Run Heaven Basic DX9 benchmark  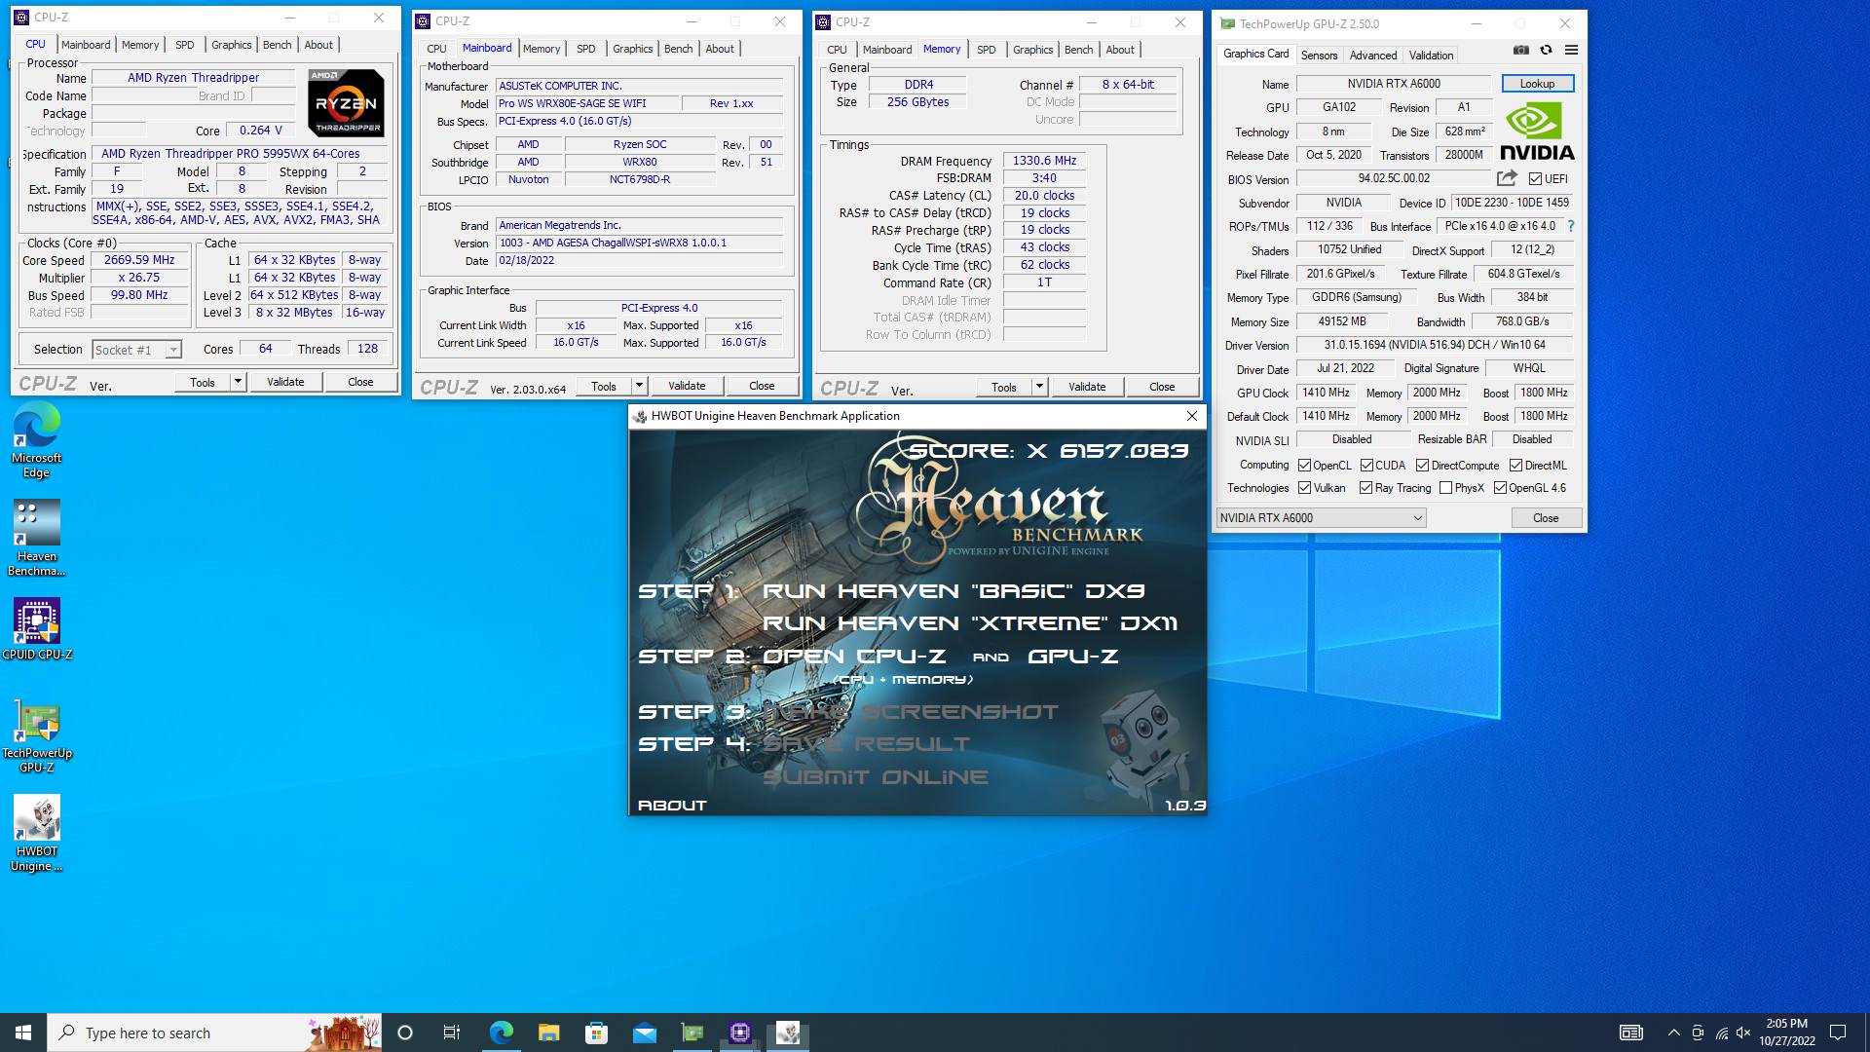(x=953, y=591)
